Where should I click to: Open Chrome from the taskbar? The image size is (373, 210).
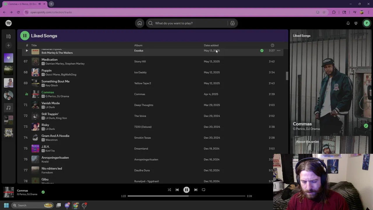click(x=76, y=205)
